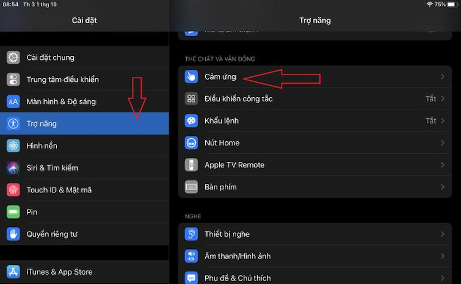Tap the Âm thanh/Hình ảnh speaker icon
Image resolution: width=461 pixels, height=284 pixels.
(191, 256)
